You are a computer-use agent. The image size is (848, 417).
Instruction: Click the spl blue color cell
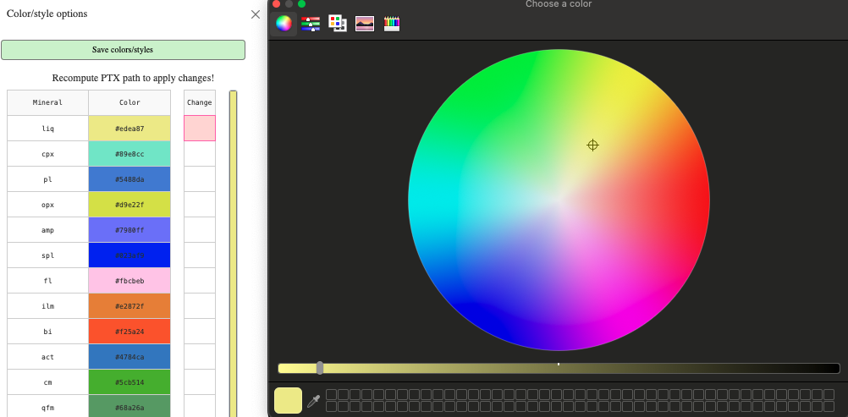[129, 255]
